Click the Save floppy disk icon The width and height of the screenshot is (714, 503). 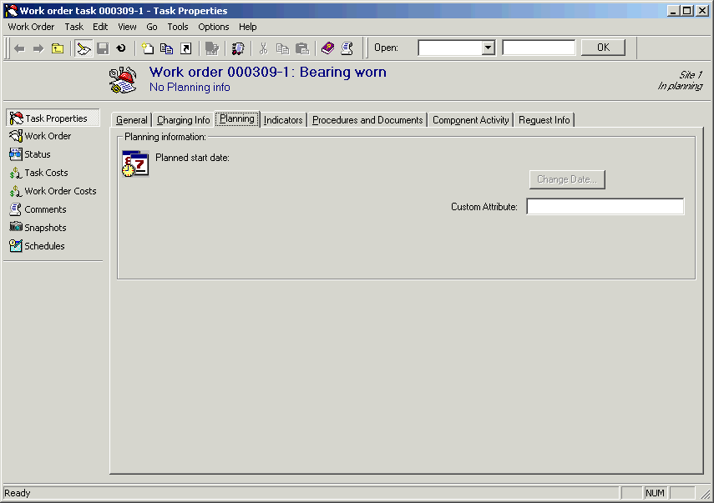click(103, 48)
